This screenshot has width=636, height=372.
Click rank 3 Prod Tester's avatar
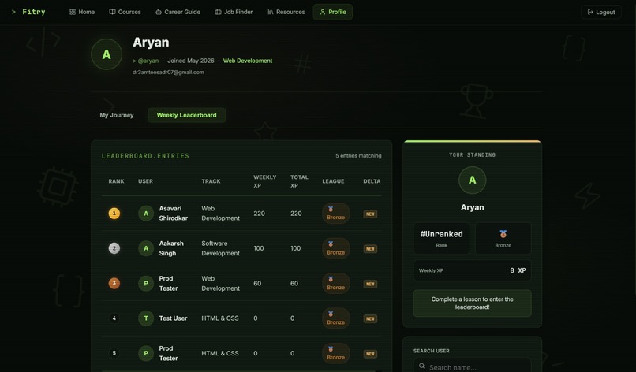tap(146, 283)
